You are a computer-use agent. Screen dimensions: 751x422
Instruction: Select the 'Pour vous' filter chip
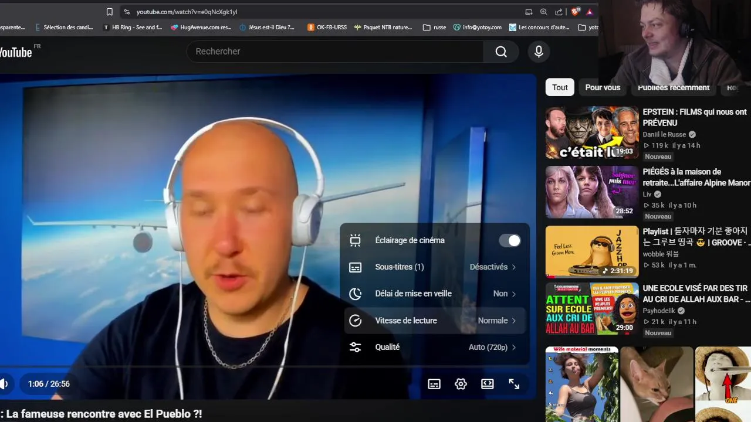click(603, 87)
